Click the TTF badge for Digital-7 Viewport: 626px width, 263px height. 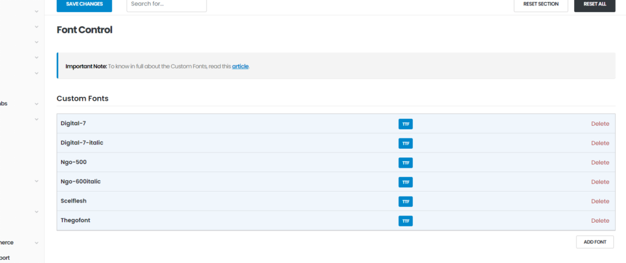click(x=405, y=124)
